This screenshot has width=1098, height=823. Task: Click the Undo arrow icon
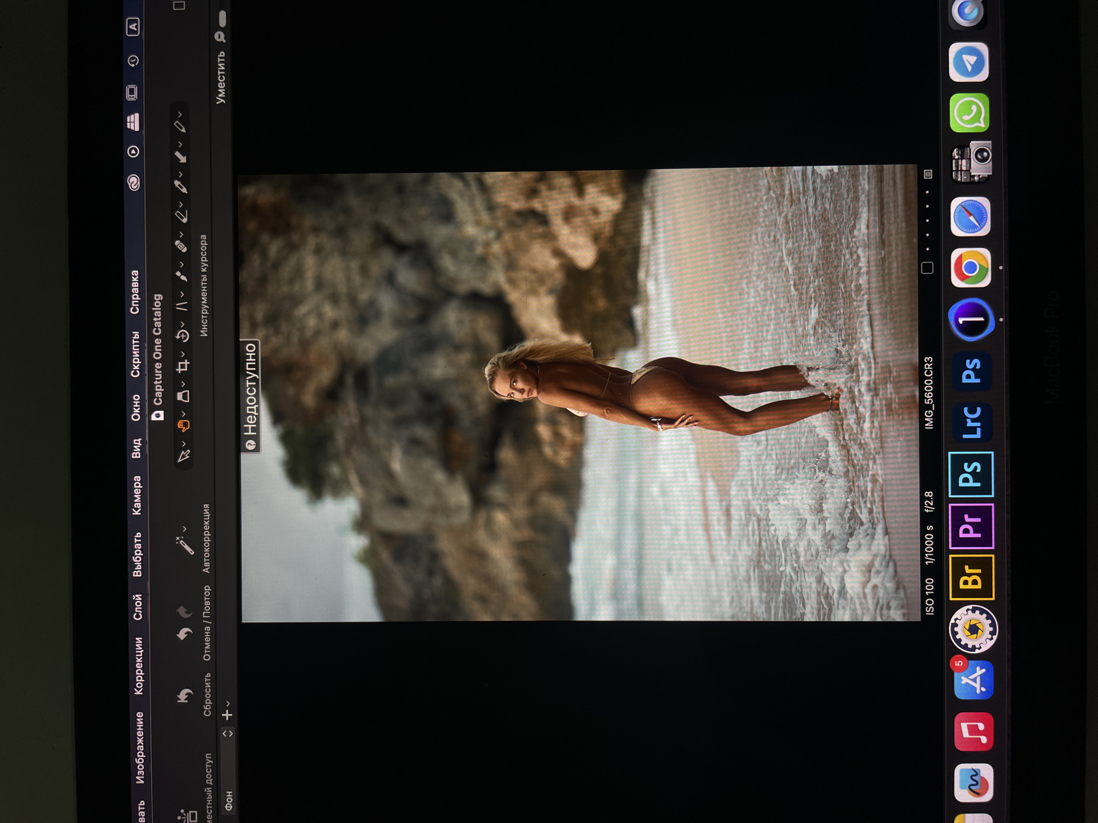(184, 634)
